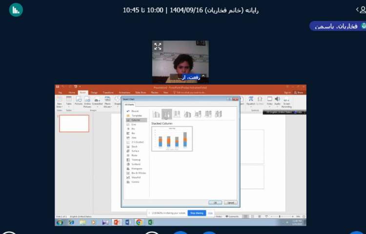
Task: Switch to the Design ribbon tab
Action: pyautogui.click(x=94, y=92)
